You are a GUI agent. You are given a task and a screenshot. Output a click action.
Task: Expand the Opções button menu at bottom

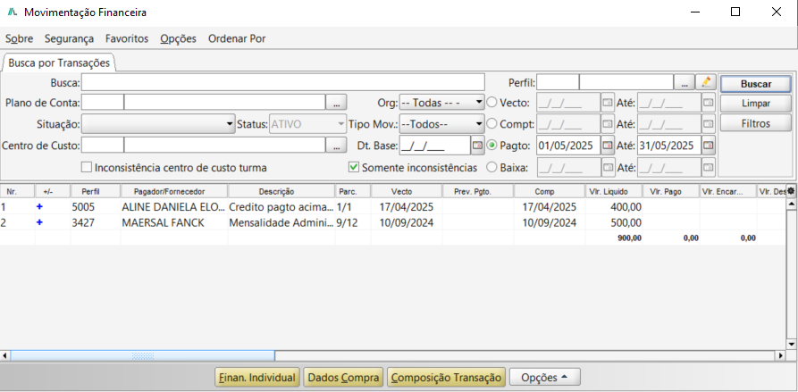click(x=544, y=378)
